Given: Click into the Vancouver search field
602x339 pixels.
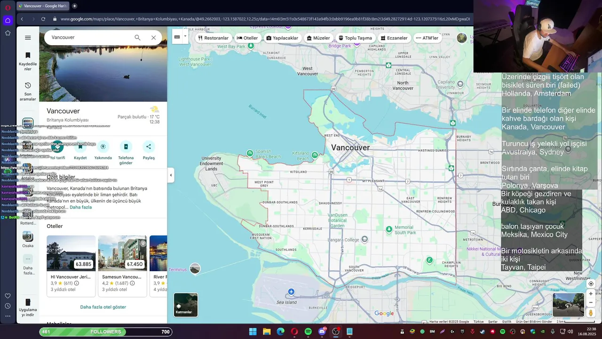Looking at the screenshot, I should coord(89,37).
